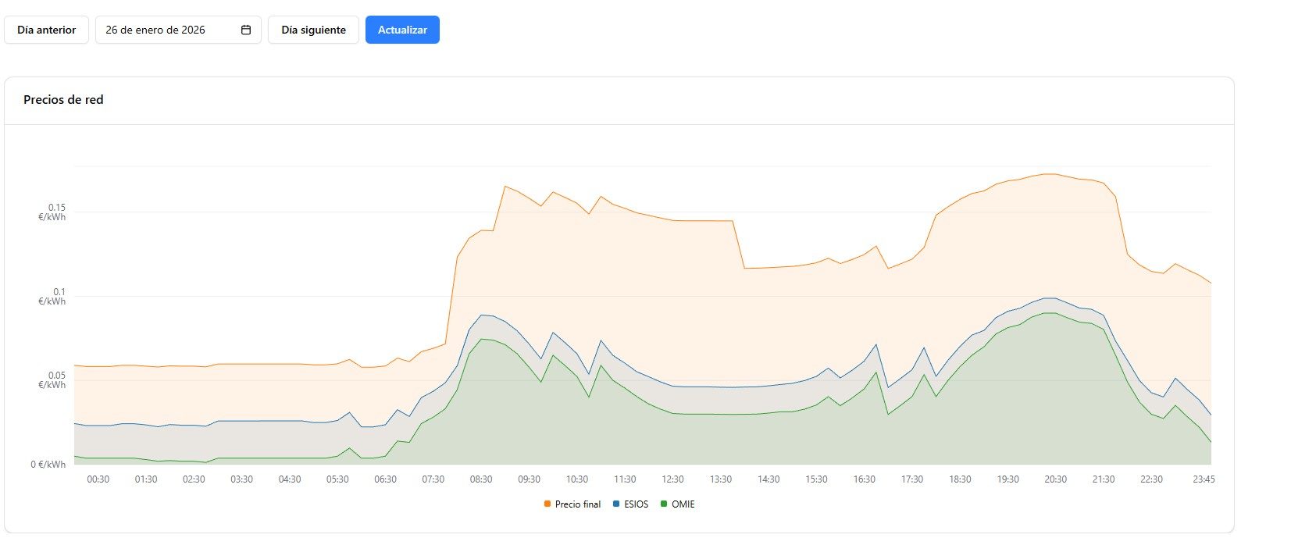
Task: Click the 23:45 time axis label
Action: (x=1204, y=479)
